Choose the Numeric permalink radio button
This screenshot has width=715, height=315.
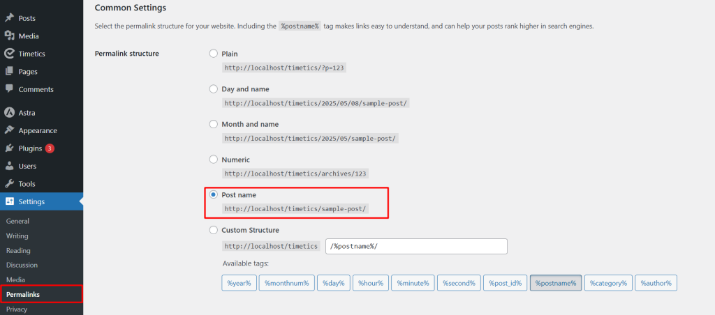pyautogui.click(x=214, y=160)
